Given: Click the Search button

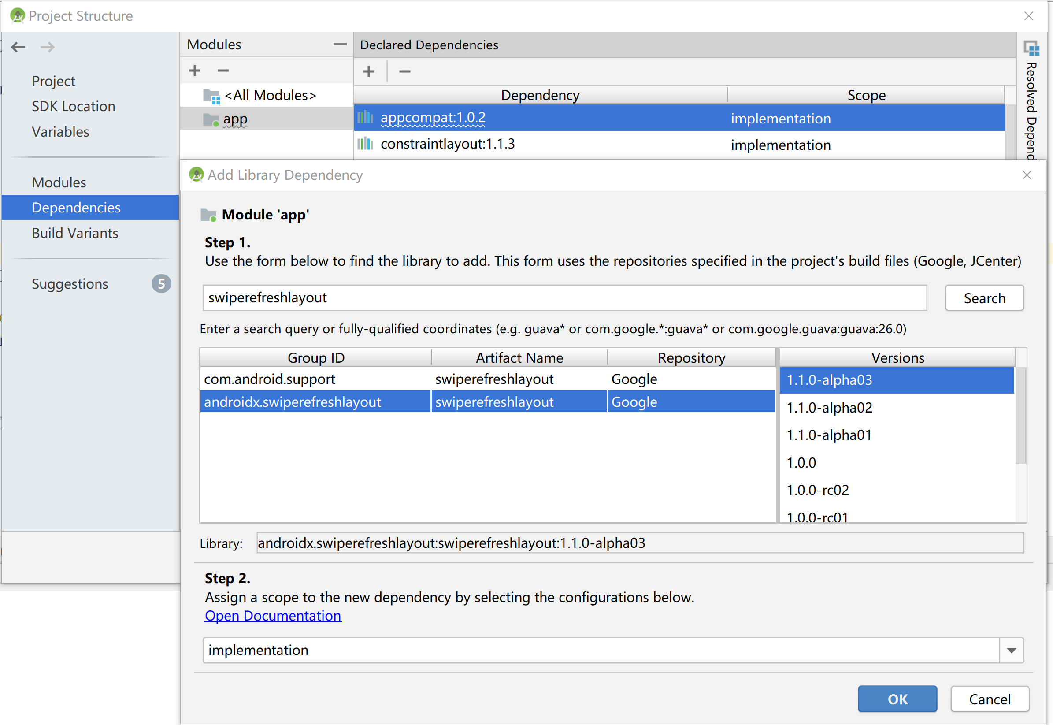Looking at the screenshot, I should (x=984, y=298).
